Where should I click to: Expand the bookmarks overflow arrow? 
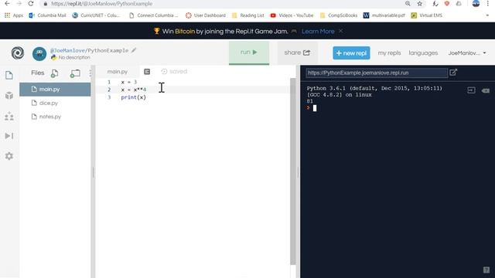[x=487, y=15]
